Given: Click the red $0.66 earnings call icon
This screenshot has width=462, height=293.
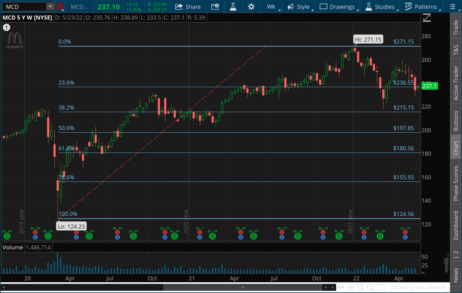Looking at the screenshot, I should pyautogui.click(x=118, y=233).
